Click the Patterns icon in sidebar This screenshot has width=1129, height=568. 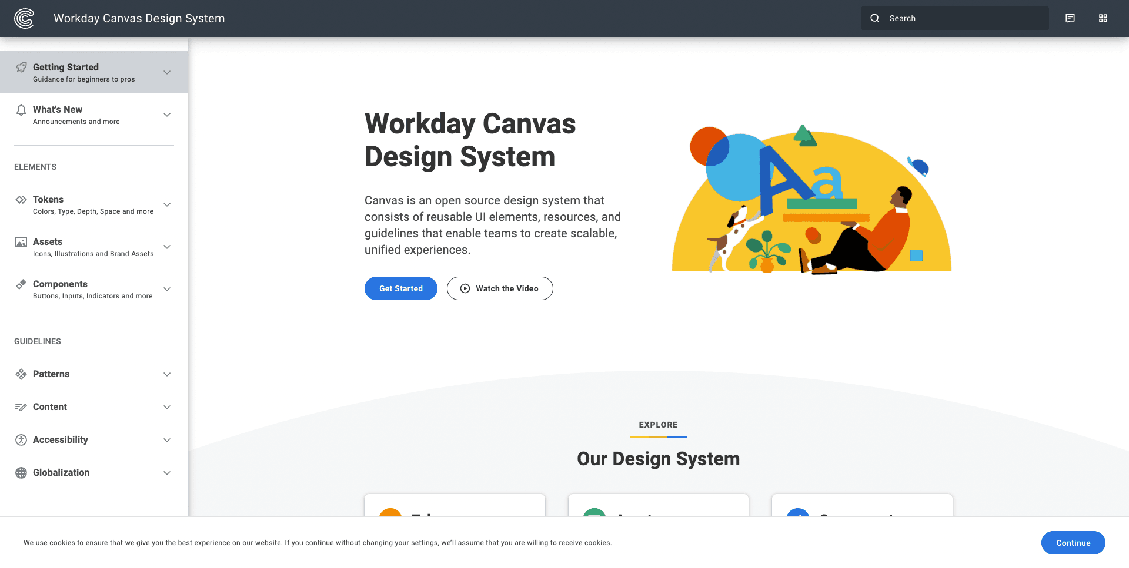point(21,374)
